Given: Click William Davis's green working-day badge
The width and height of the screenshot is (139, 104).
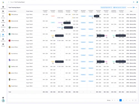Looking at the screenshot, I should point(114,35).
